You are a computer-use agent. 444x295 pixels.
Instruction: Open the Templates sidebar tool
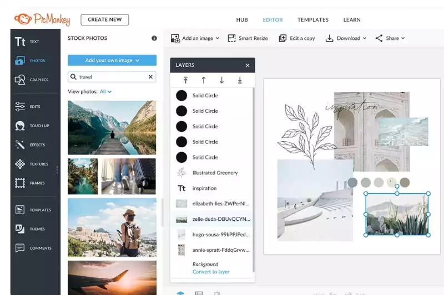[x=33, y=210]
